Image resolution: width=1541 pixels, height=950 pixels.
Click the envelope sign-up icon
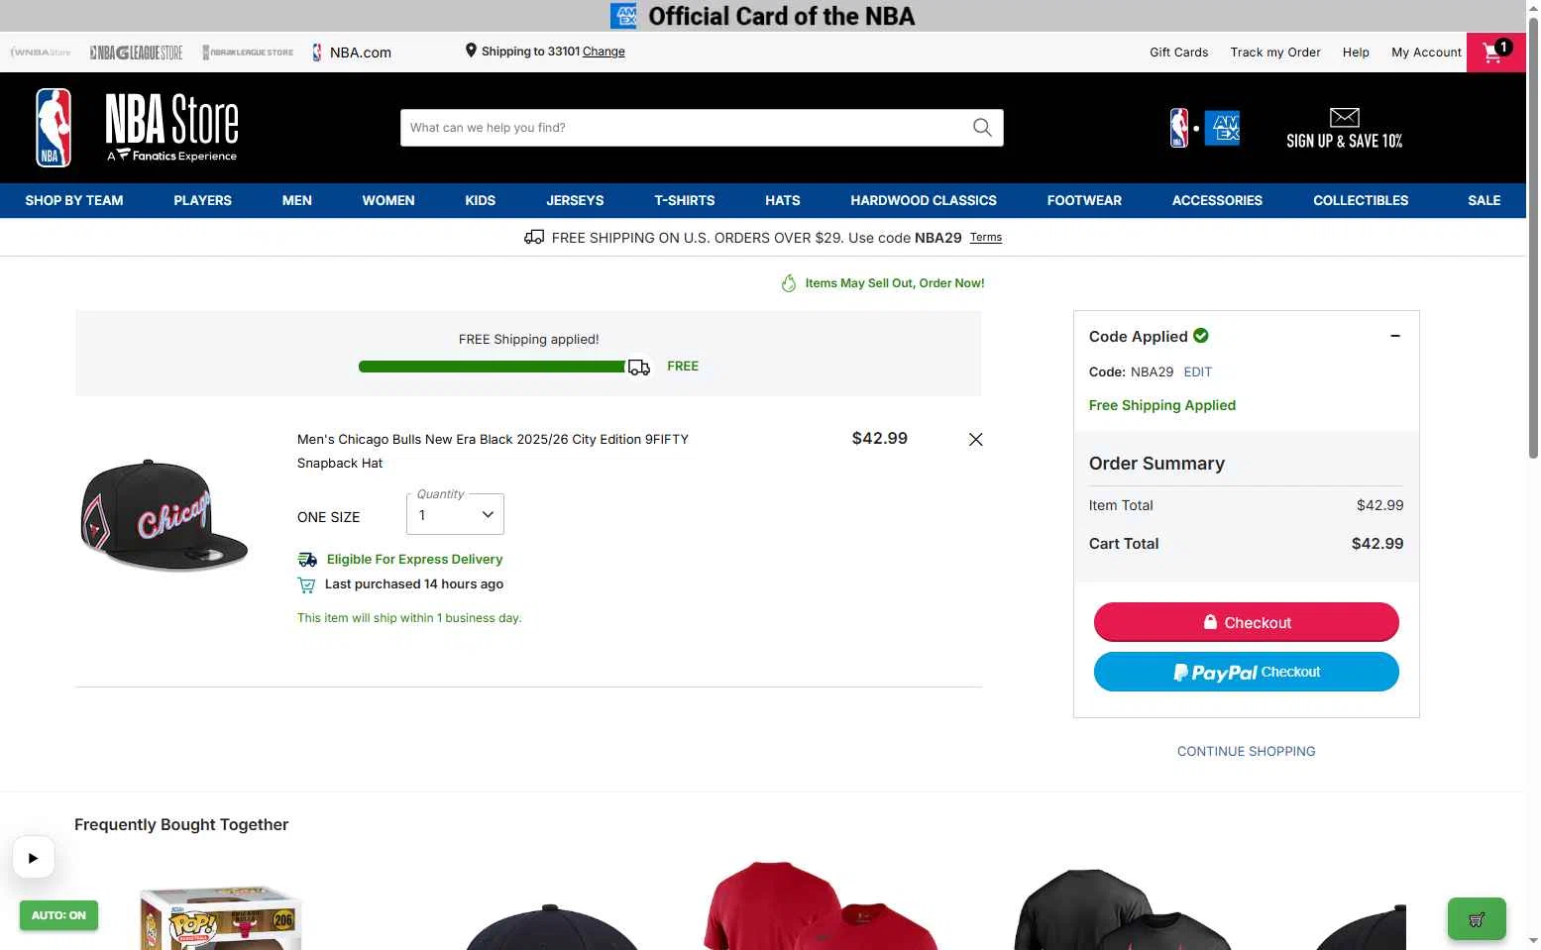coord(1344,117)
